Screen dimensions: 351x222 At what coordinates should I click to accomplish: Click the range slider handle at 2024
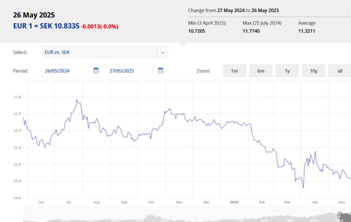(339, 215)
